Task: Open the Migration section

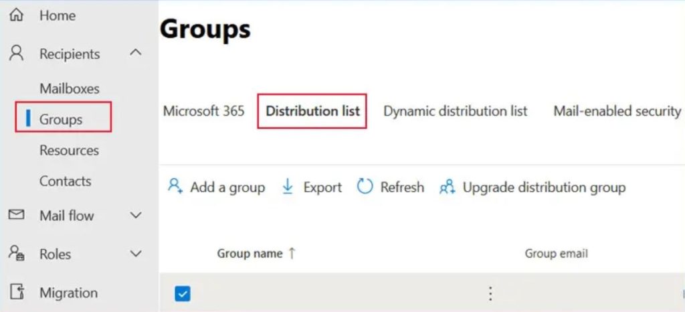Action: coord(69,293)
